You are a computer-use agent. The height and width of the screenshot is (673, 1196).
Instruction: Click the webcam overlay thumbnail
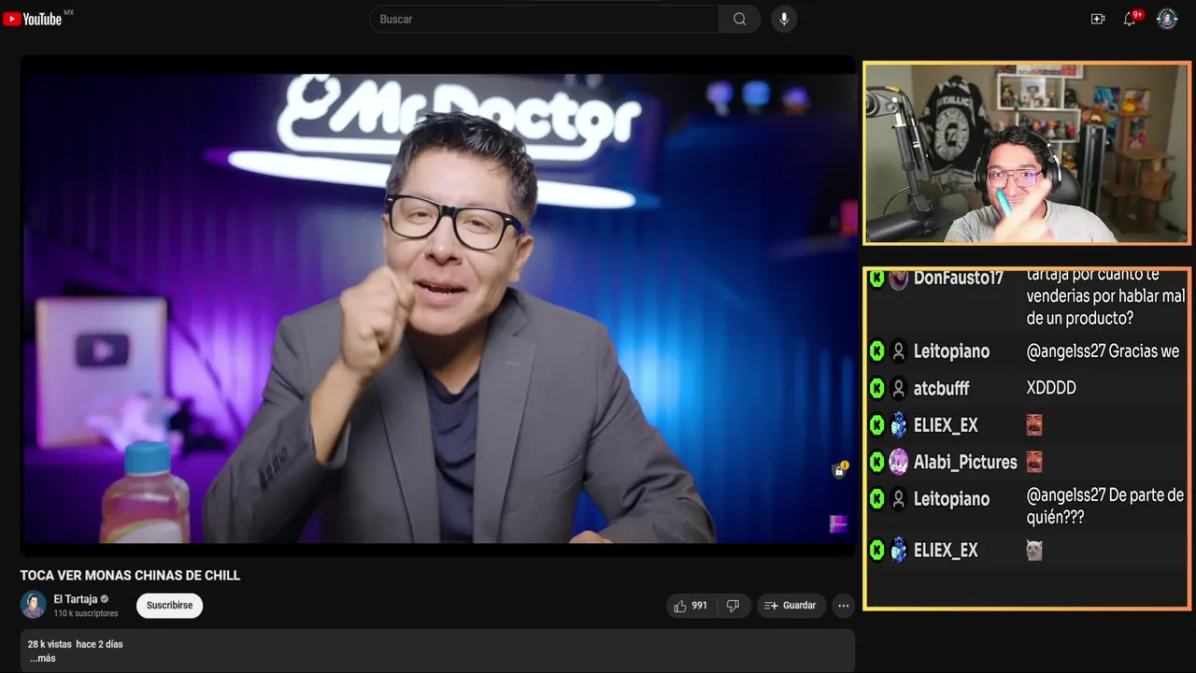click(1027, 153)
